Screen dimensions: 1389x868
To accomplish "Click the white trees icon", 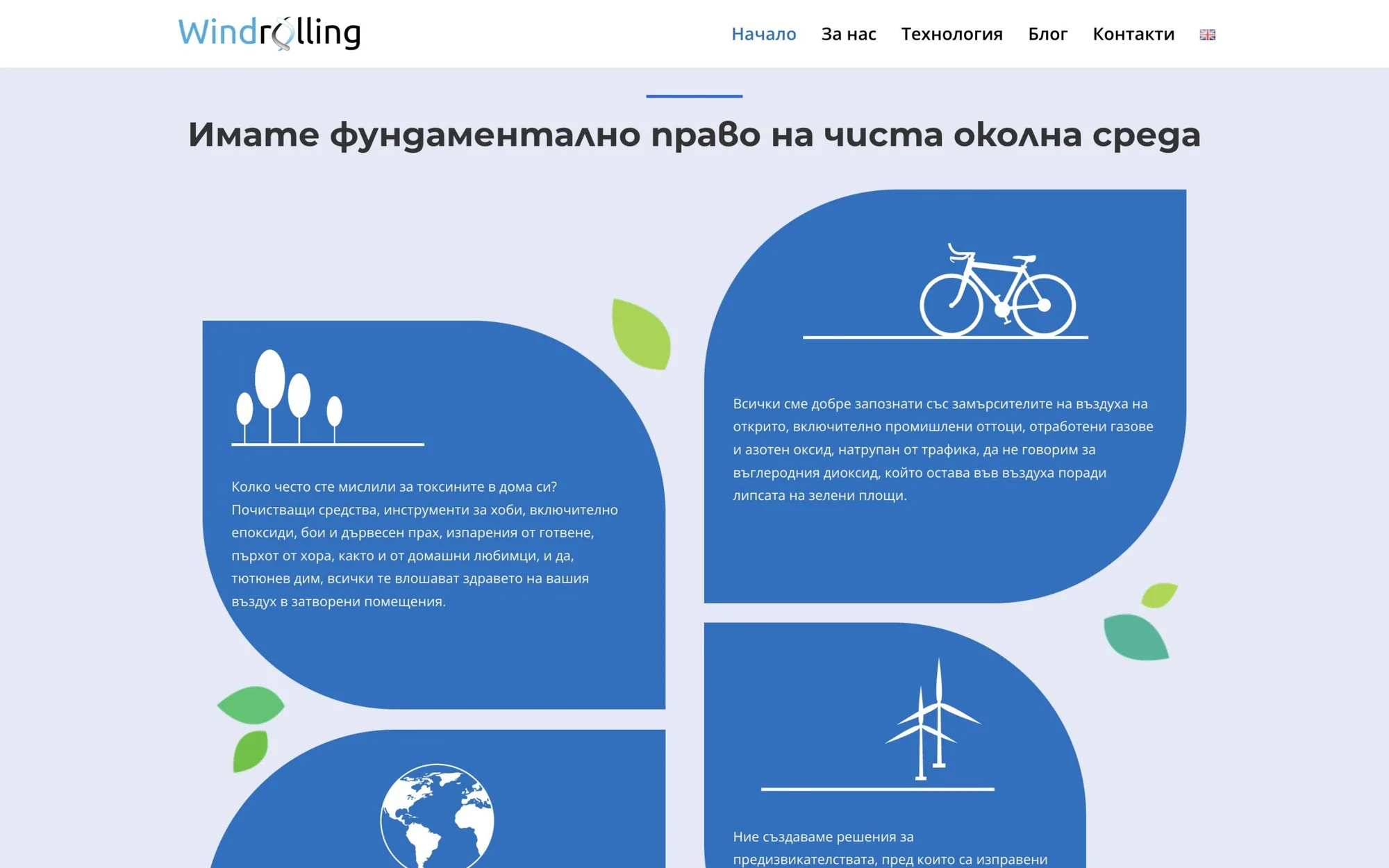I will point(328,397).
